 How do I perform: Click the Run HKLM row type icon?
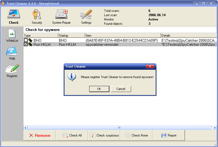point(30,44)
